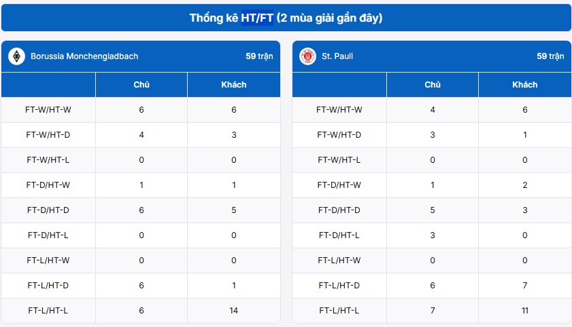Click FT-D/HT-D row label in Monchengladbach table
Image resolution: width=572 pixels, height=327 pixels.
click(x=48, y=210)
